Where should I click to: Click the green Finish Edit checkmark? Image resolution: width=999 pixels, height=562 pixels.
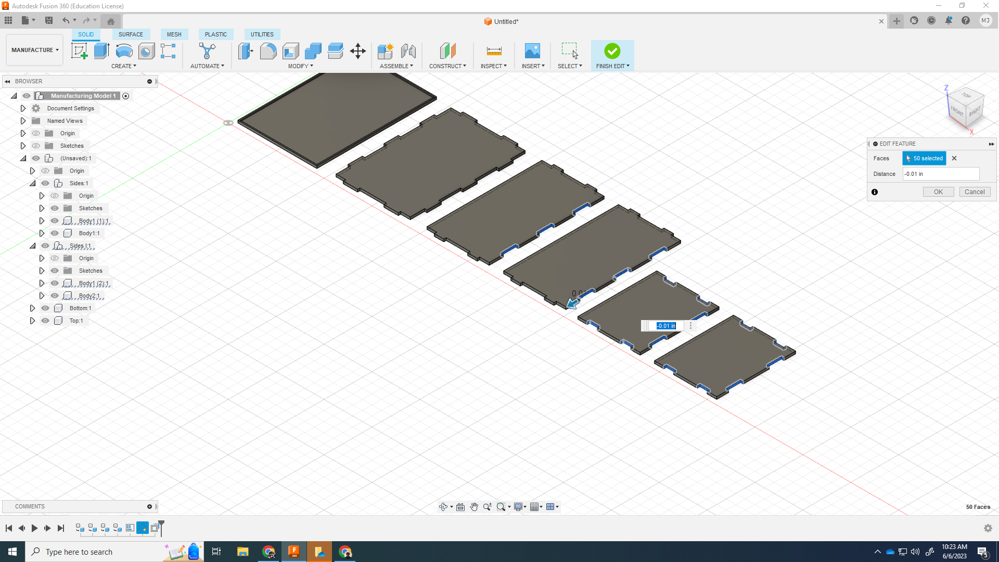(612, 51)
